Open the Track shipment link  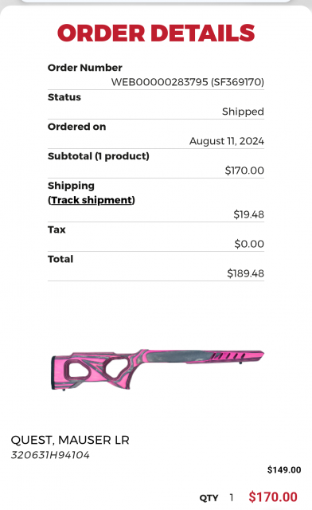click(x=92, y=200)
